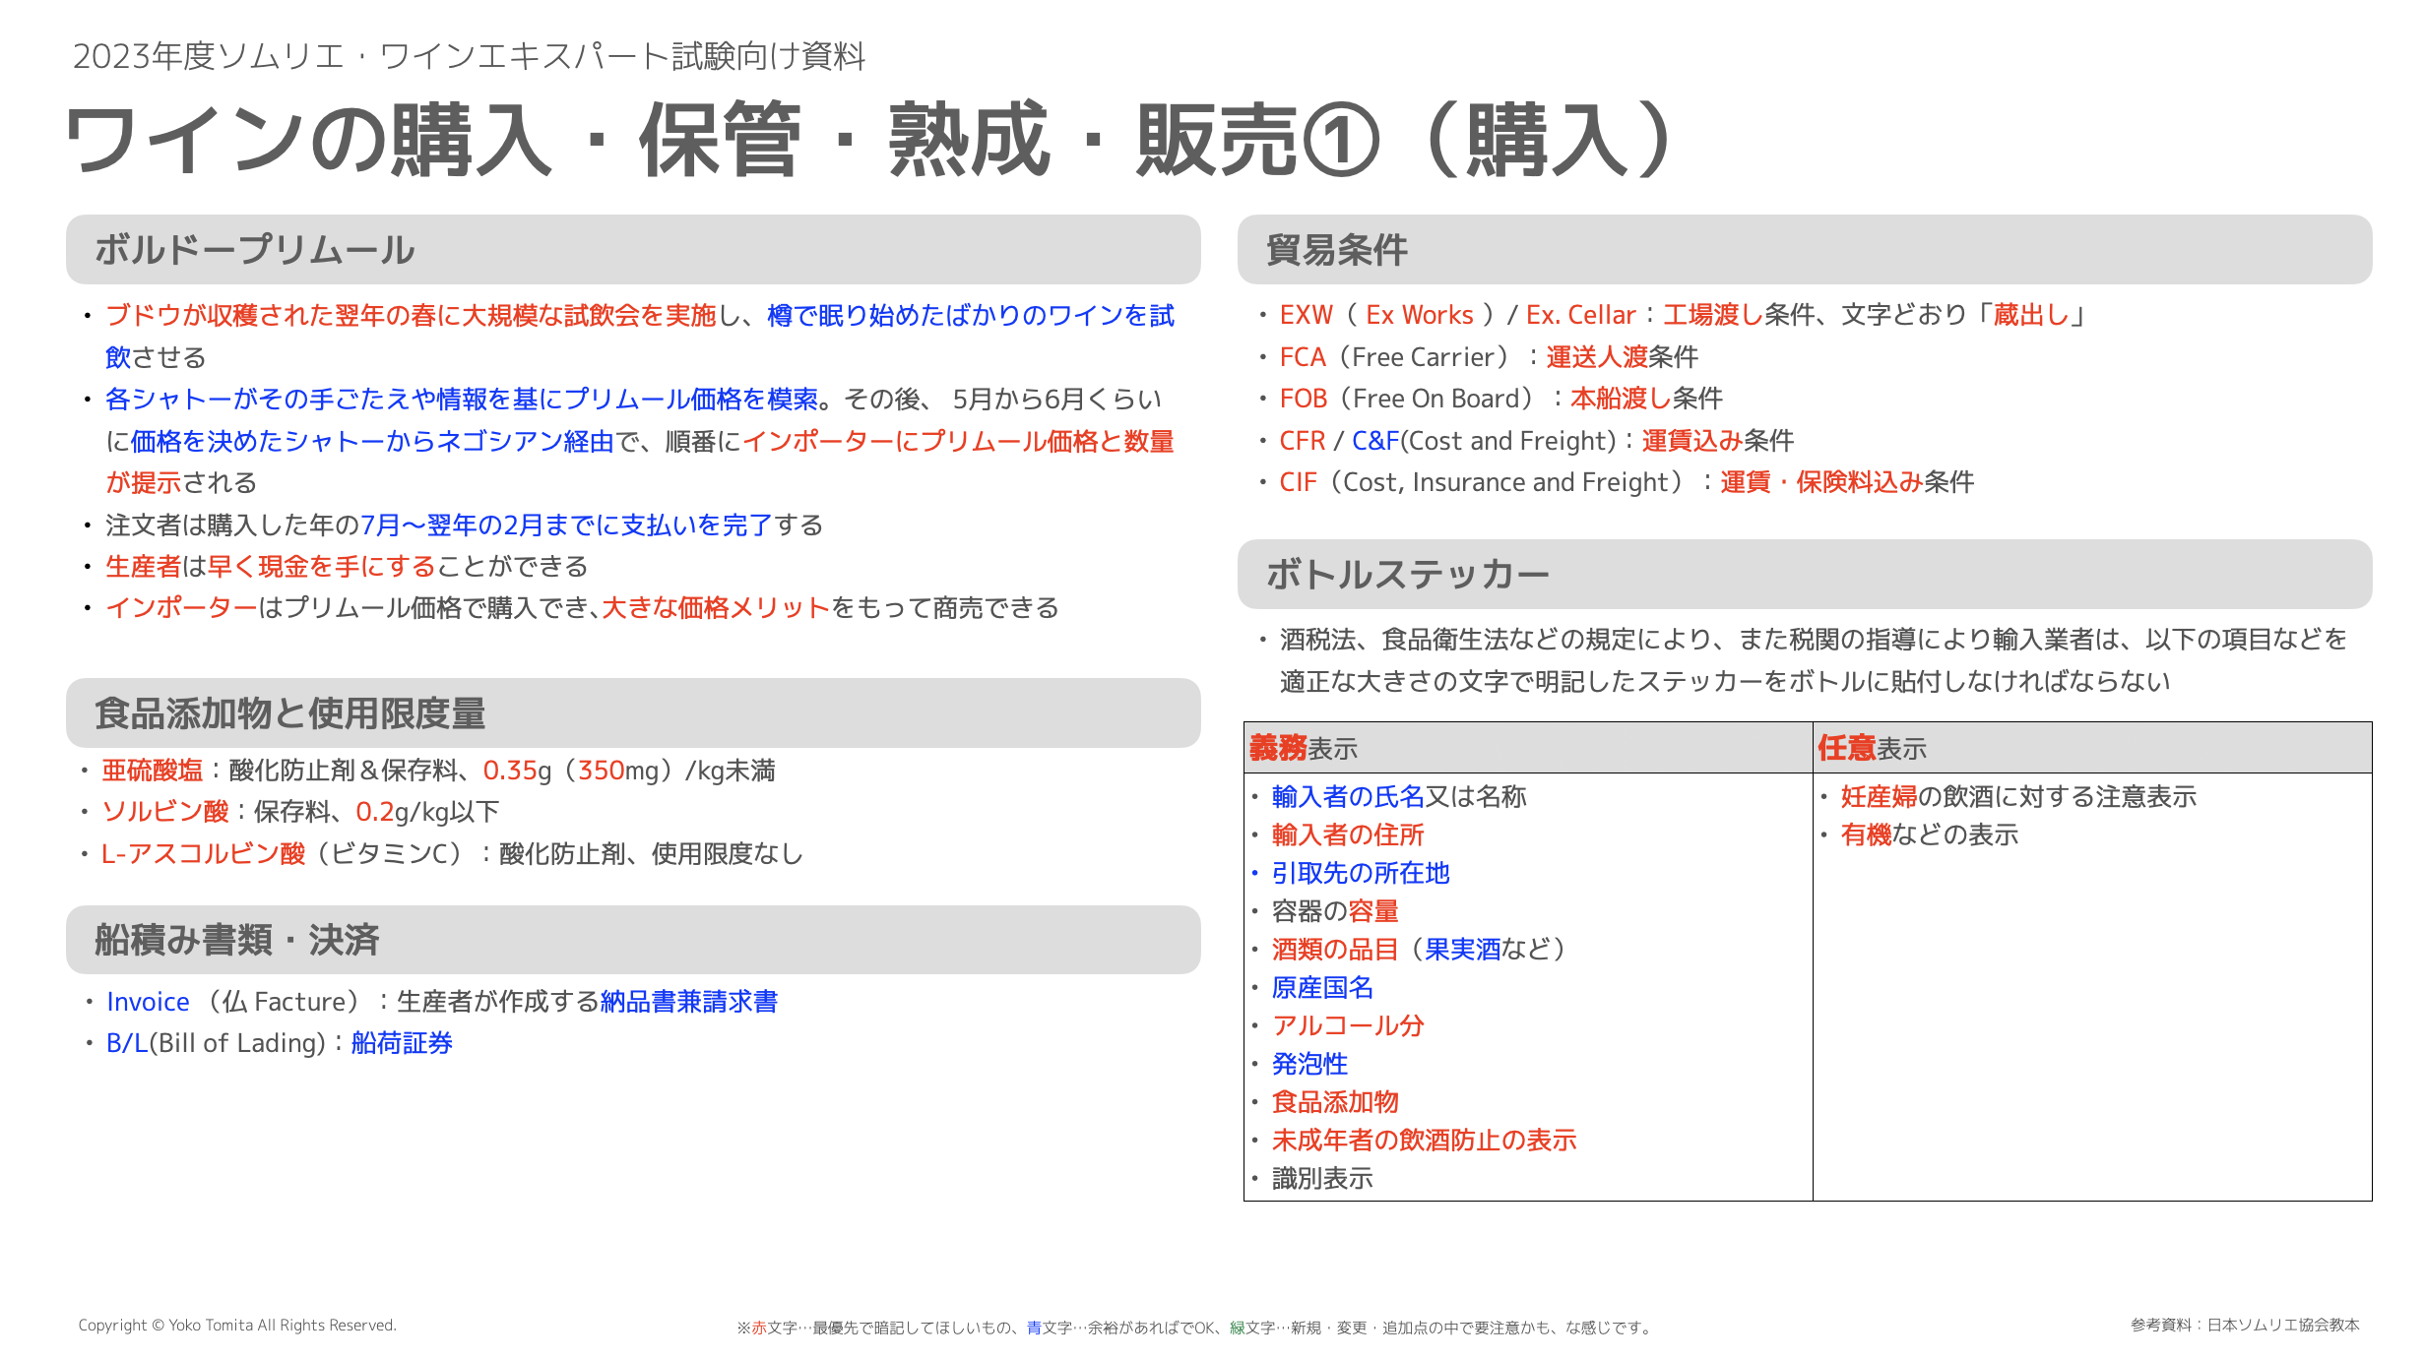This screenshot has height=1360, width=2424.
Task: Click the ソルビン酸 preservative line
Action: click(300, 811)
